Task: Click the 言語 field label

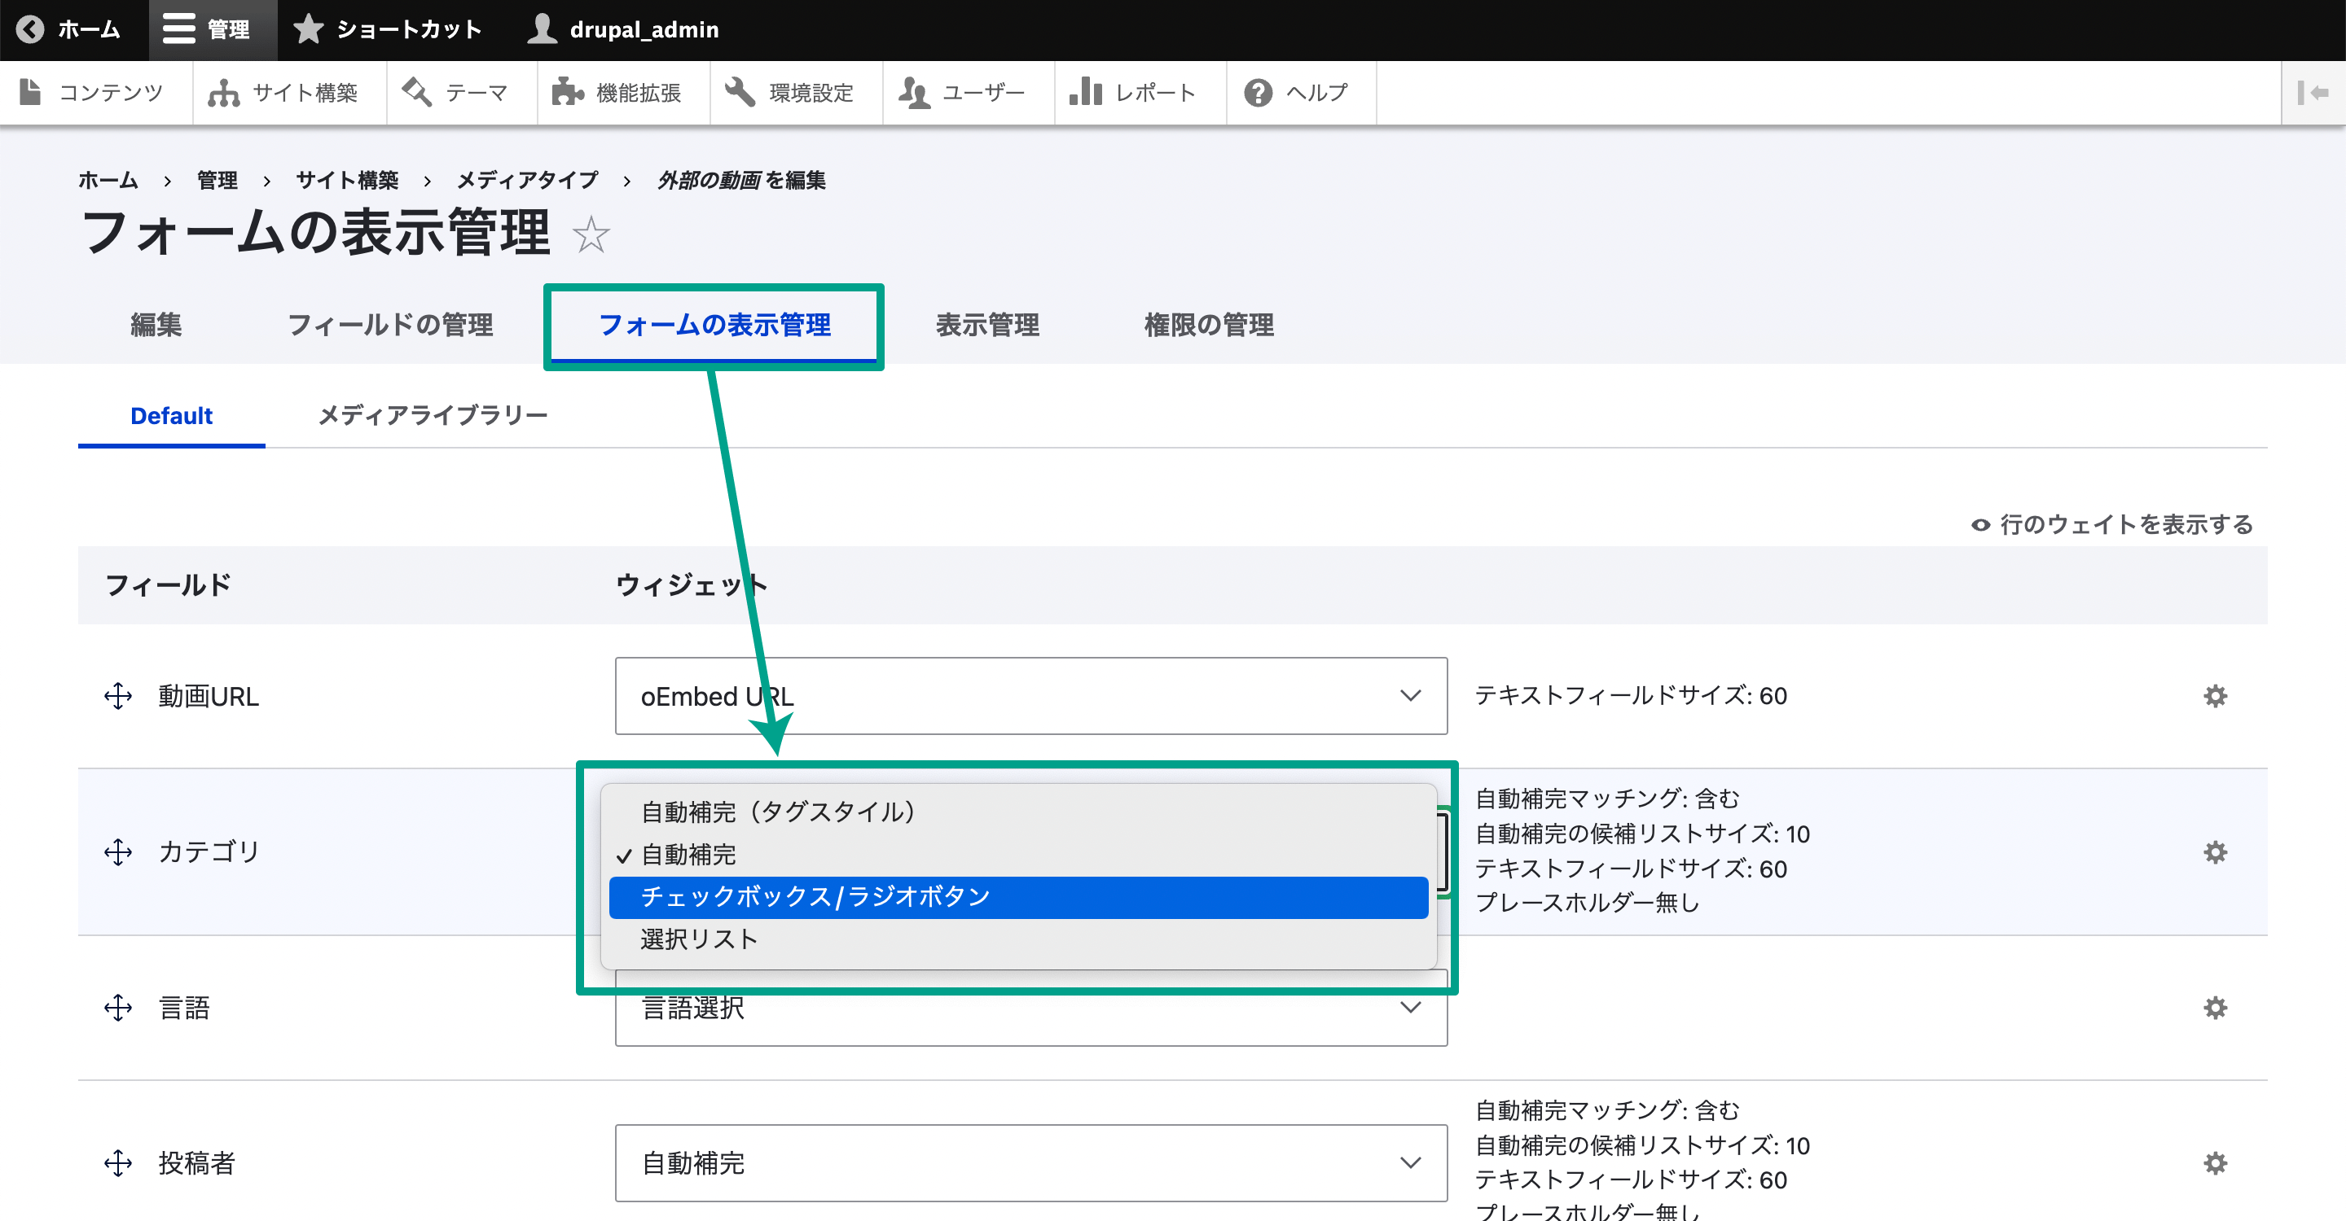Action: (184, 1007)
